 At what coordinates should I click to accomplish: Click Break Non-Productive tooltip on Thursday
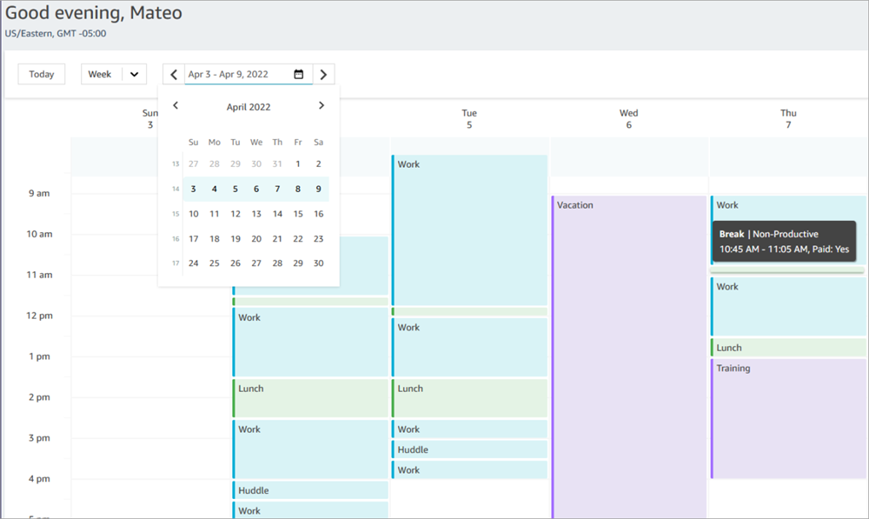[784, 242]
